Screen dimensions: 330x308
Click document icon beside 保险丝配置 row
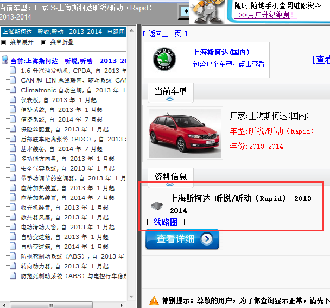[x=13, y=128]
